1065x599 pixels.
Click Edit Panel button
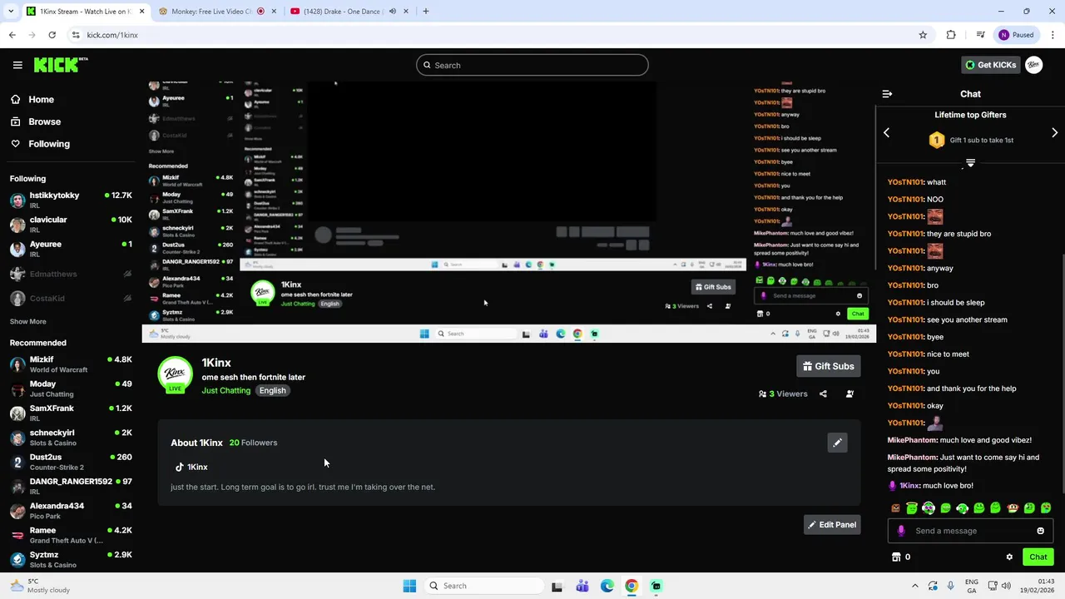(831, 525)
